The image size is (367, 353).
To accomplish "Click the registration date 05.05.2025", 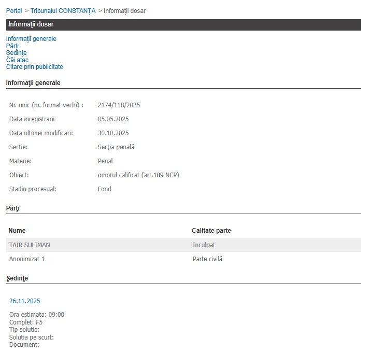I will tap(113, 119).
